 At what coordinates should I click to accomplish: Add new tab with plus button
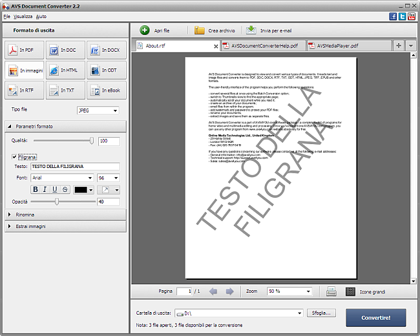[399, 45]
